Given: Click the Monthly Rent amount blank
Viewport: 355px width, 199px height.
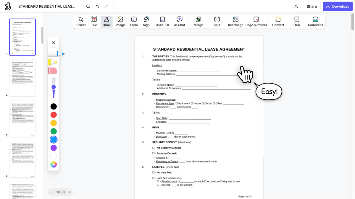Looking at the screenshot, I should click(x=181, y=133).
